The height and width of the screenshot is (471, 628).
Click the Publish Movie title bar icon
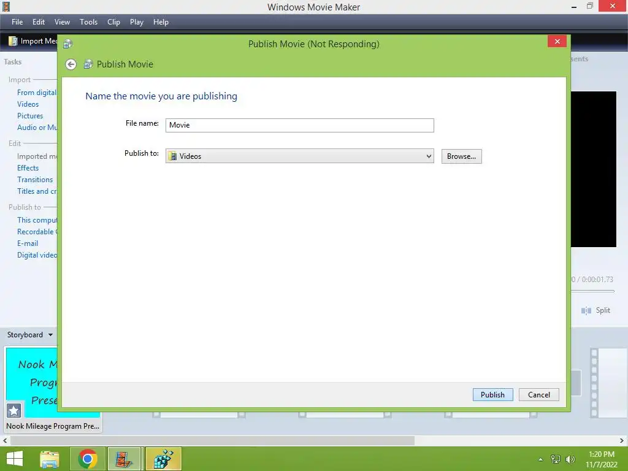tap(67, 44)
